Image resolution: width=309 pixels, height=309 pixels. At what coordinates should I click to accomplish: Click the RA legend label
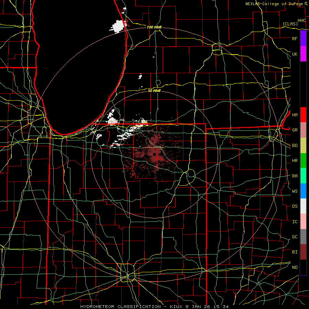coord(295,176)
